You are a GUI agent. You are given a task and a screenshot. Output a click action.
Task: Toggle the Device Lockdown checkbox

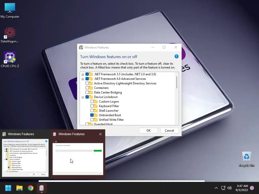point(87,97)
